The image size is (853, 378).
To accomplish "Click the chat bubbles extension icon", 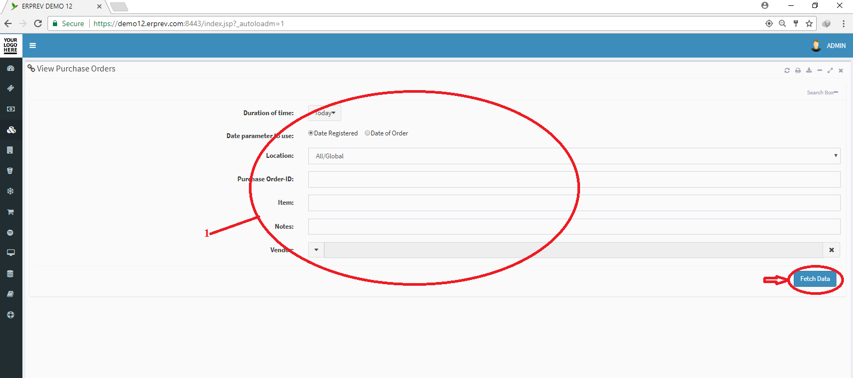I will (826, 23).
